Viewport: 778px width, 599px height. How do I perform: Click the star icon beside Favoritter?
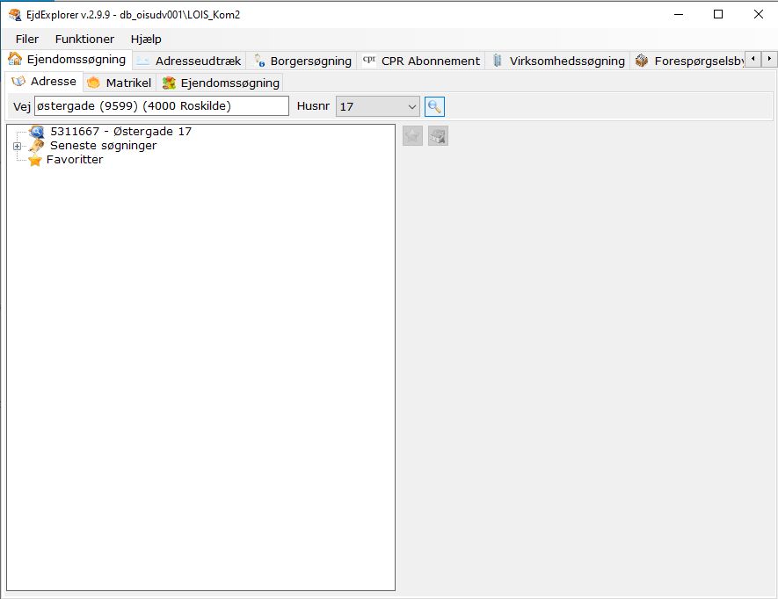click(35, 160)
